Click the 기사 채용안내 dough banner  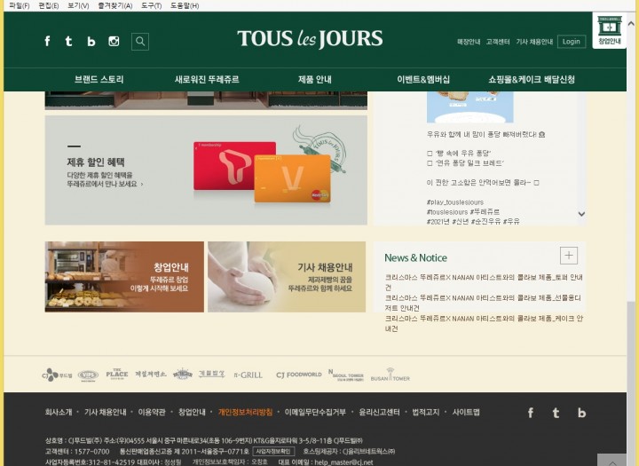(287, 277)
